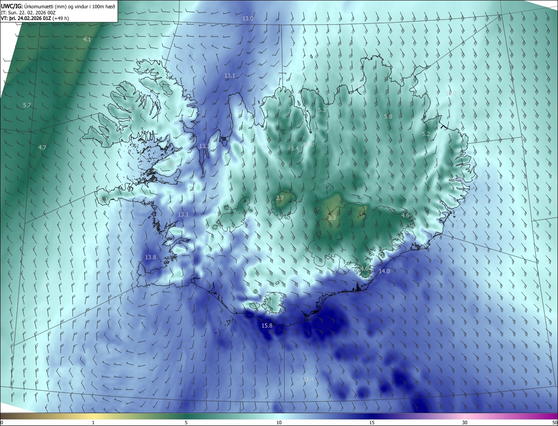Select the colour scale tick labelled 30
This screenshot has height=426, width=558.
point(465,423)
